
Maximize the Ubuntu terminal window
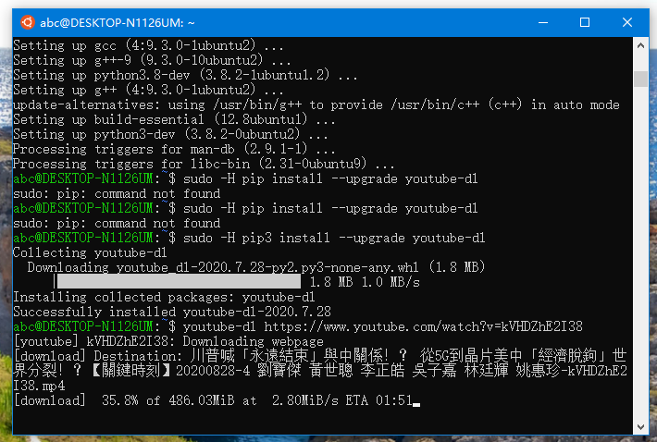click(585, 22)
